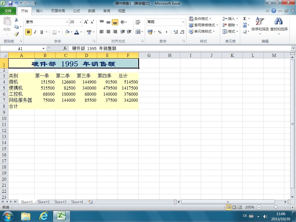
Task: Click the formula bar text field
Action: pyautogui.click(x=180, y=49)
